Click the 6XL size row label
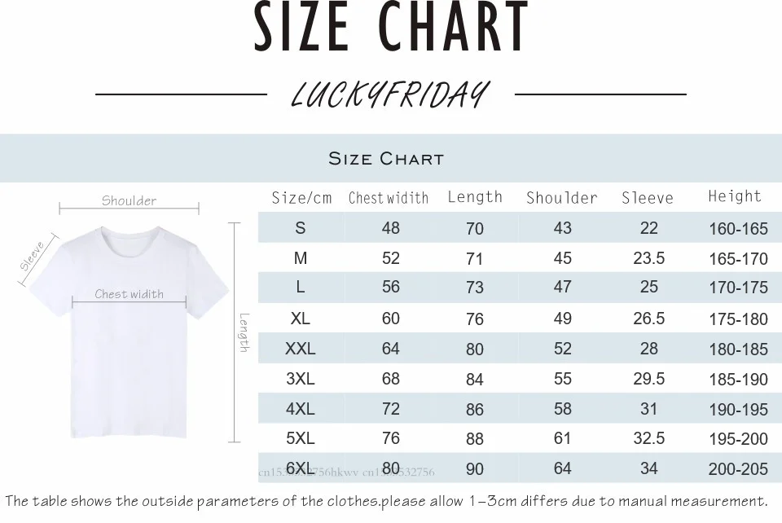 pyautogui.click(x=301, y=468)
